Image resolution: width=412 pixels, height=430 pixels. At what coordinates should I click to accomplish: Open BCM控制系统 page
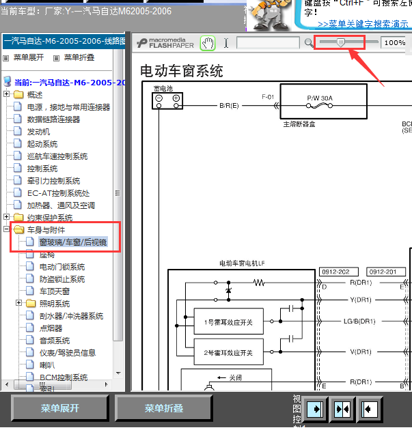click(x=64, y=377)
